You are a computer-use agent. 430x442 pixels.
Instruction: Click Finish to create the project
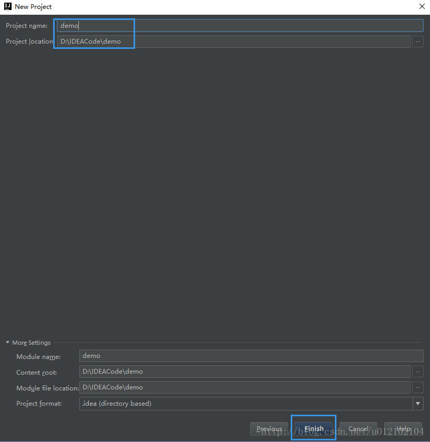point(313,429)
